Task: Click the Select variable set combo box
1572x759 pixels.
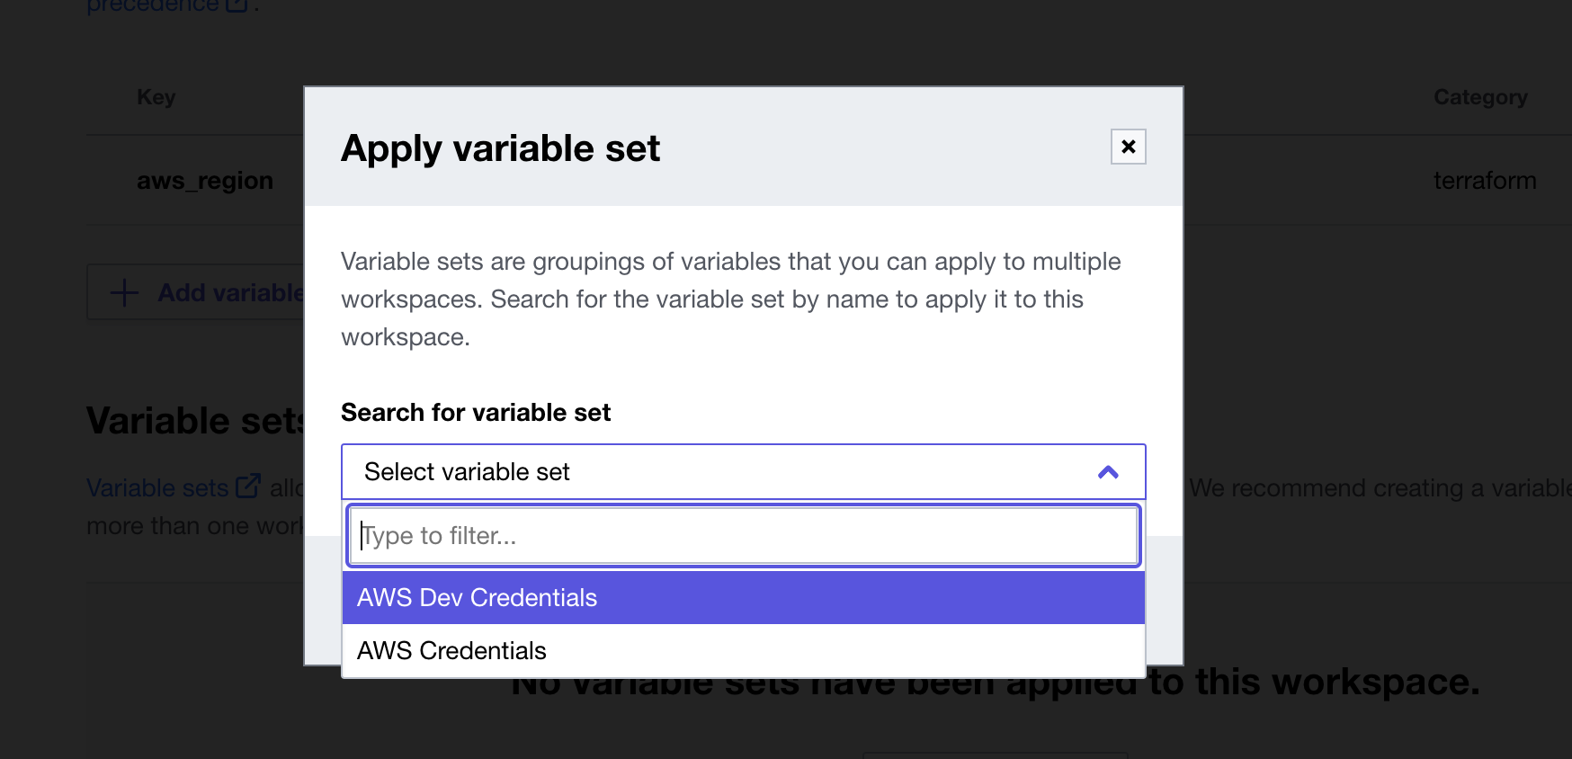Action: (x=719, y=472)
